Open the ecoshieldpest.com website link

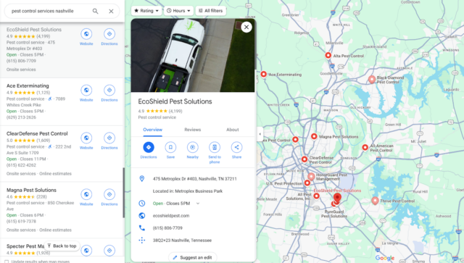click(x=171, y=216)
